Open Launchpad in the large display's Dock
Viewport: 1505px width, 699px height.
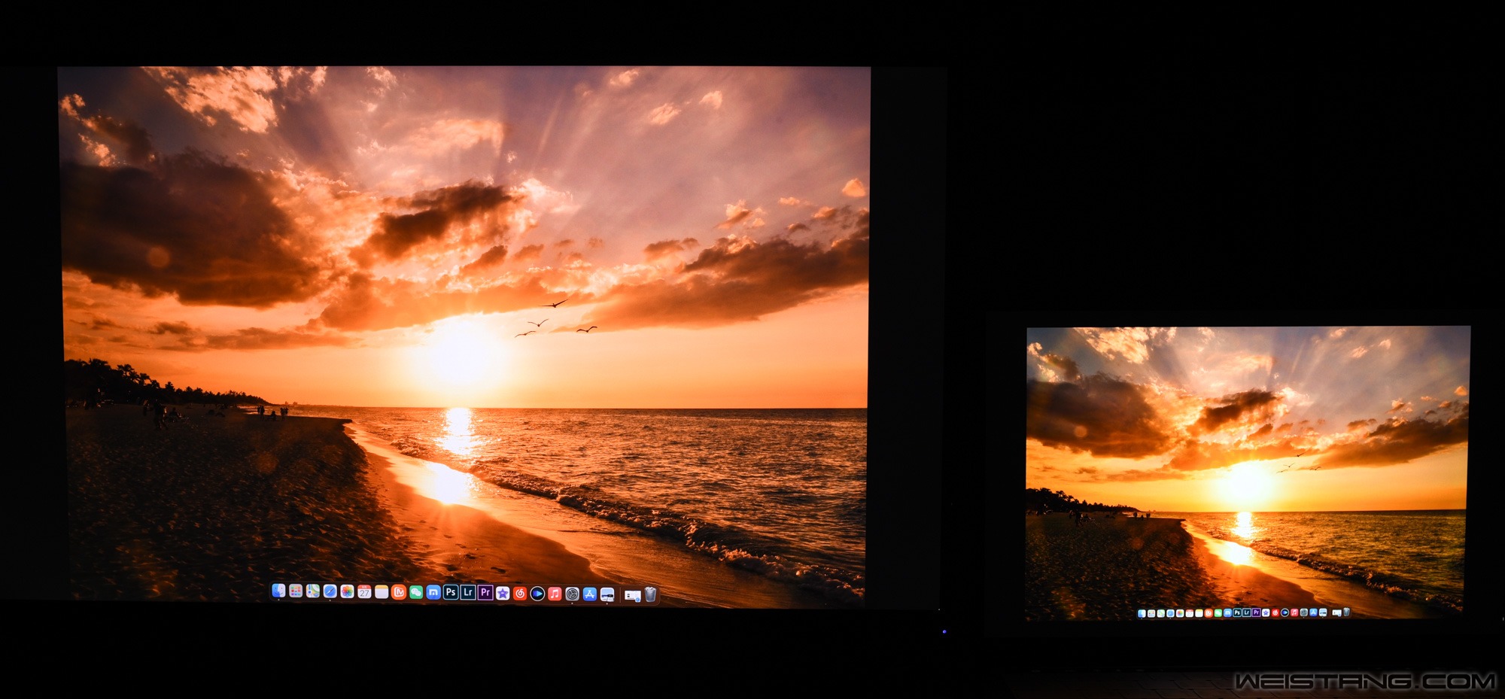296,591
